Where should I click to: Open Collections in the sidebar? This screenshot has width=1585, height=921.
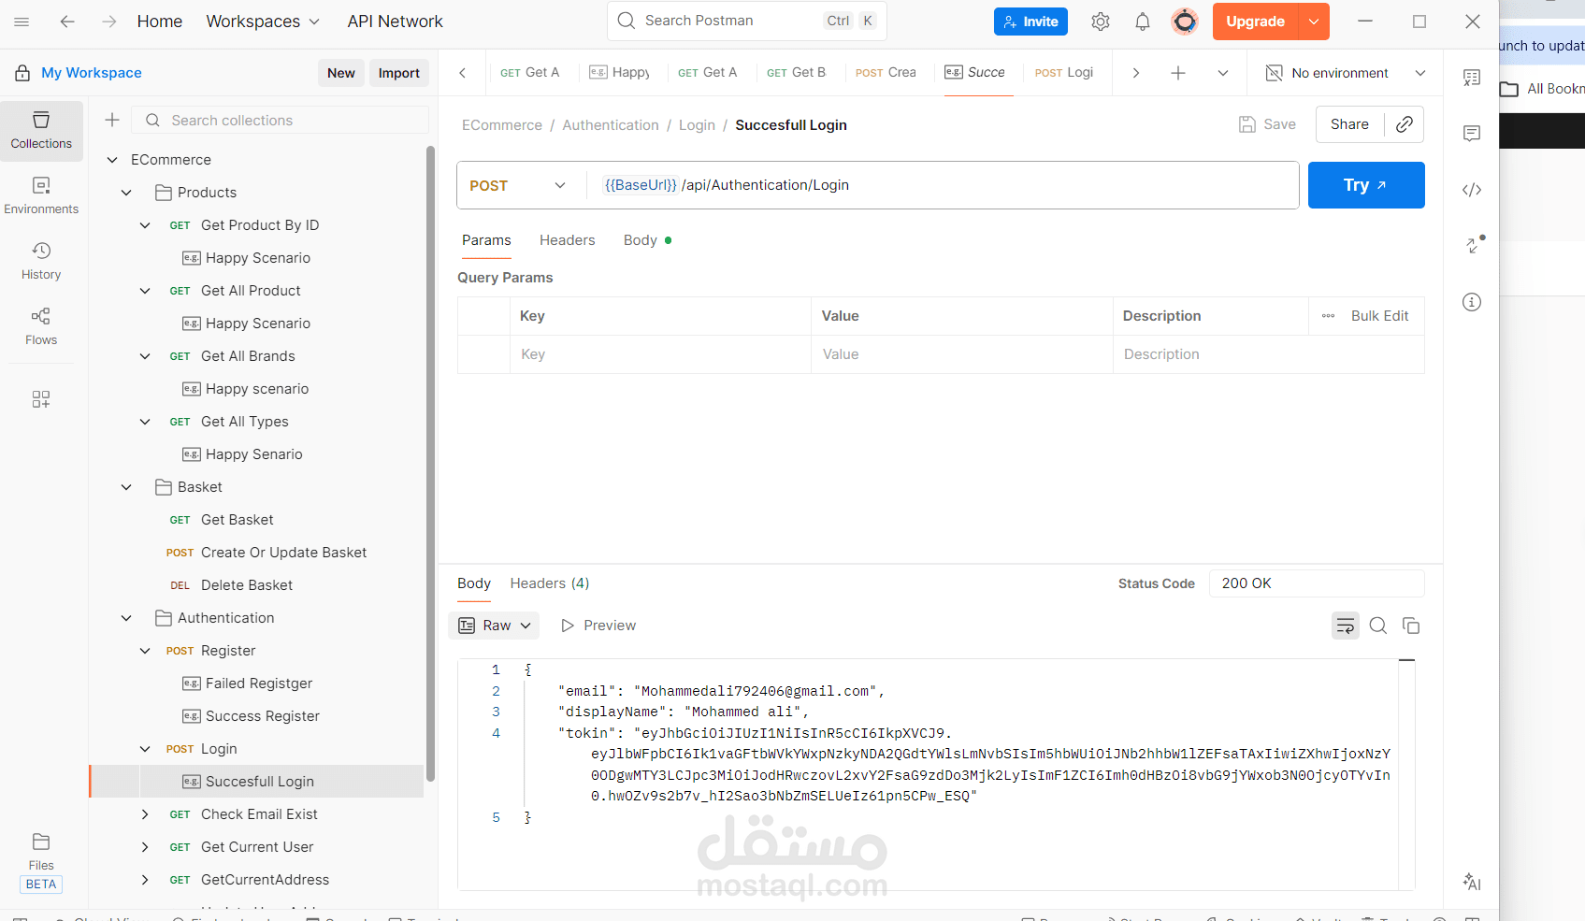(41, 131)
